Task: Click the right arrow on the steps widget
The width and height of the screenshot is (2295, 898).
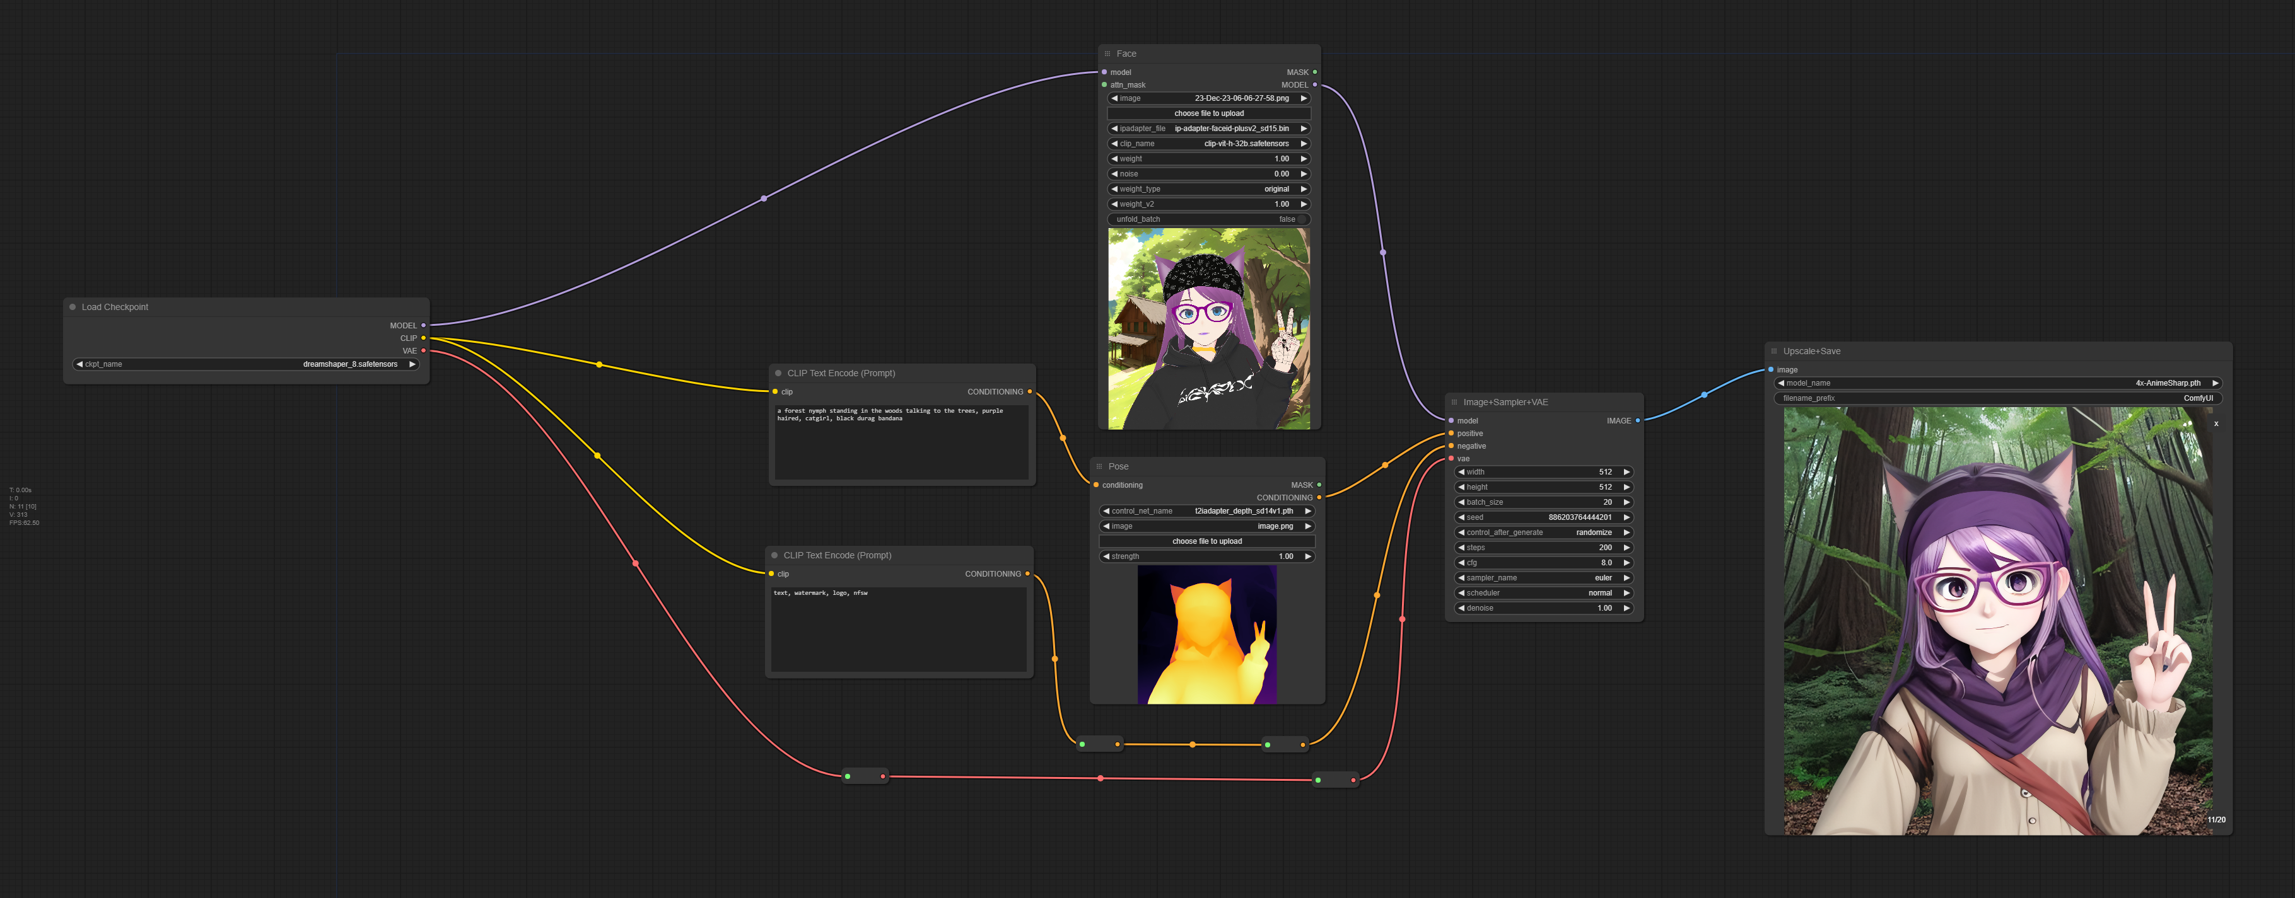Action: 1626,548
